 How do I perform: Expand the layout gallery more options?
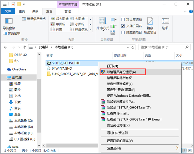click(x=91, y=30)
